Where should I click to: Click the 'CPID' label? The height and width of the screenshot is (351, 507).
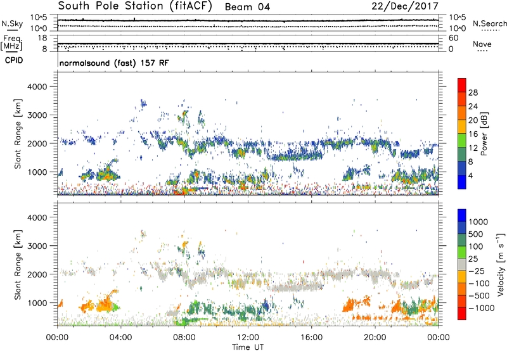coord(14,60)
